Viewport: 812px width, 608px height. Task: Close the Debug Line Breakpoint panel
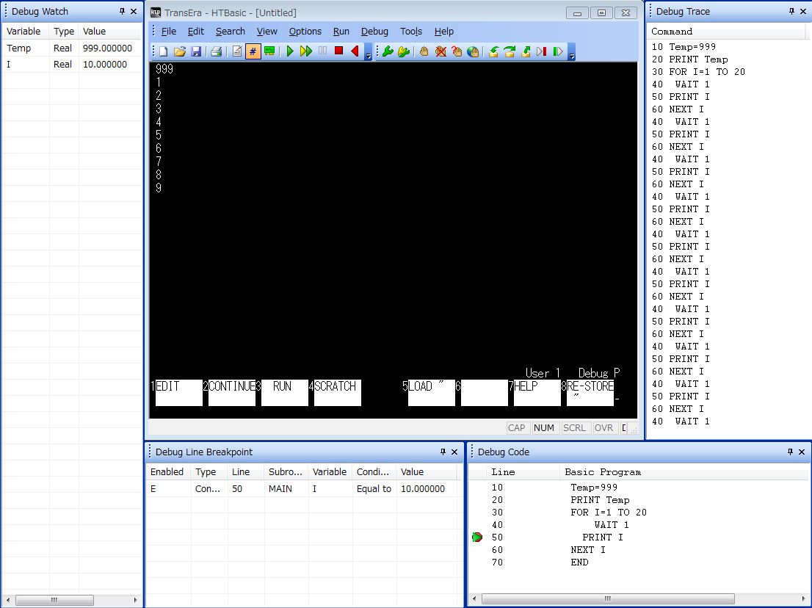point(454,452)
